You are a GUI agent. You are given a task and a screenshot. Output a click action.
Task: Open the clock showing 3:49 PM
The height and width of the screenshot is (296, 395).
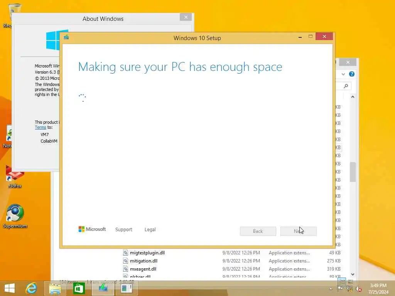(378, 288)
